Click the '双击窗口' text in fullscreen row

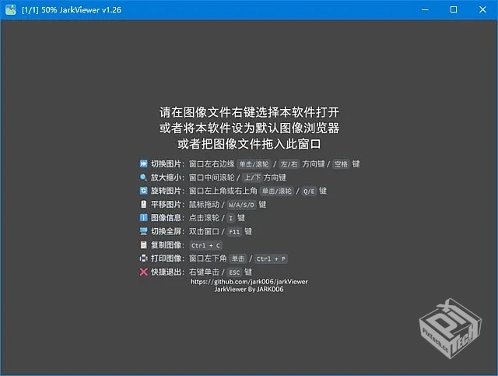(x=204, y=231)
